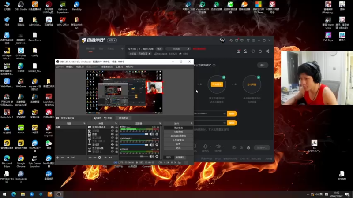Click 停止推流 in OBS controls
The width and height of the screenshot is (353, 198).
178,128
